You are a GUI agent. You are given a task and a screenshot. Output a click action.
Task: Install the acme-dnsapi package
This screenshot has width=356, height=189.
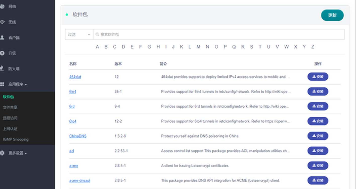pyautogui.click(x=318, y=180)
